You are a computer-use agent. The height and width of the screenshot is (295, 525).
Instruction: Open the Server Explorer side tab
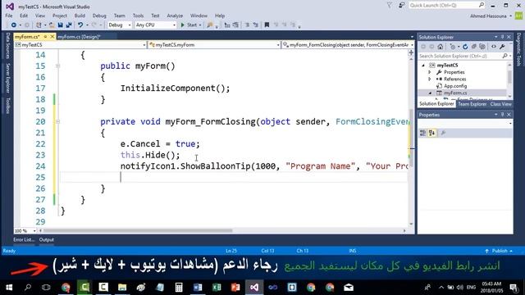click(x=7, y=78)
